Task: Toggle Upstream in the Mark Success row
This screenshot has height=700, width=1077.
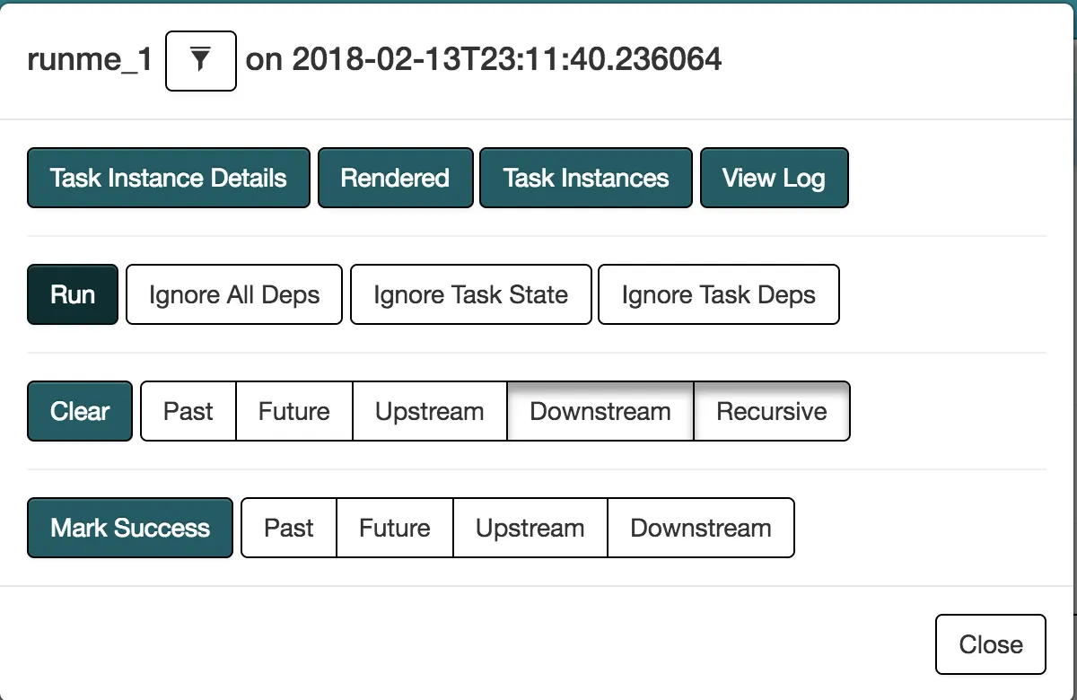Action: click(x=530, y=528)
